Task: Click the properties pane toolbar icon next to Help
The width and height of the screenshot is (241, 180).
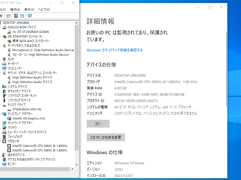Action: tap(22, 16)
